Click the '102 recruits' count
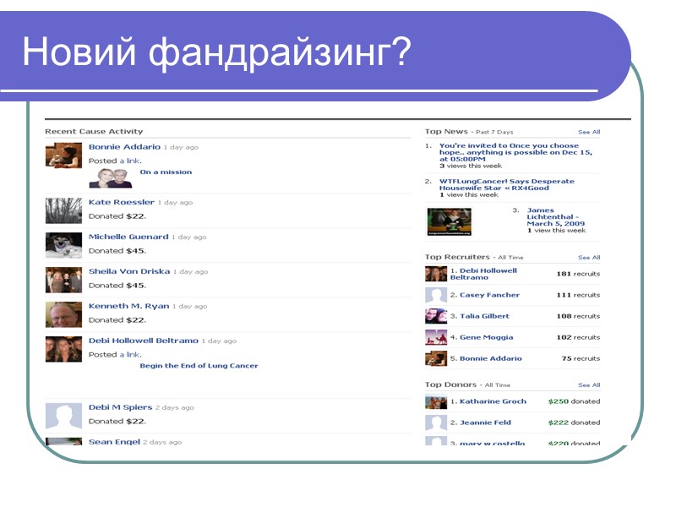 (578, 337)
